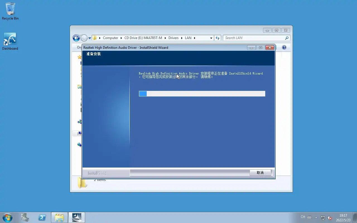The width and height of the screenshot is (357, 223).
Task: Open the Recycle Bin desktop icon
Action: 10,11
